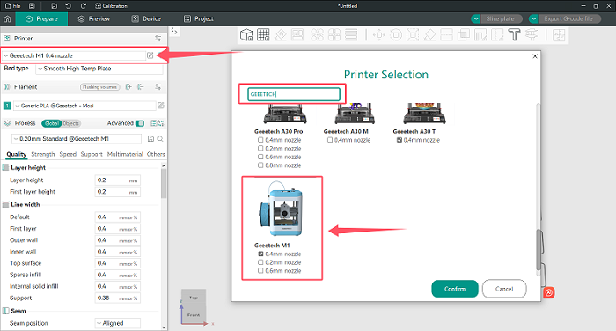Image resolution: width=616 pixels, height=331 pixels.
Task: Switch to the Preview tab
Action: [x=94, y=18]
